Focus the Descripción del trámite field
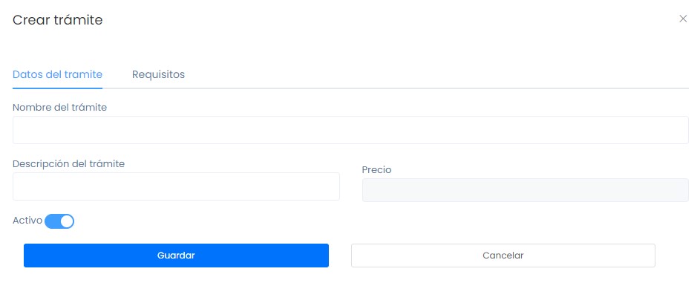This screenshot has width=700, height=283. coord(177,186)
